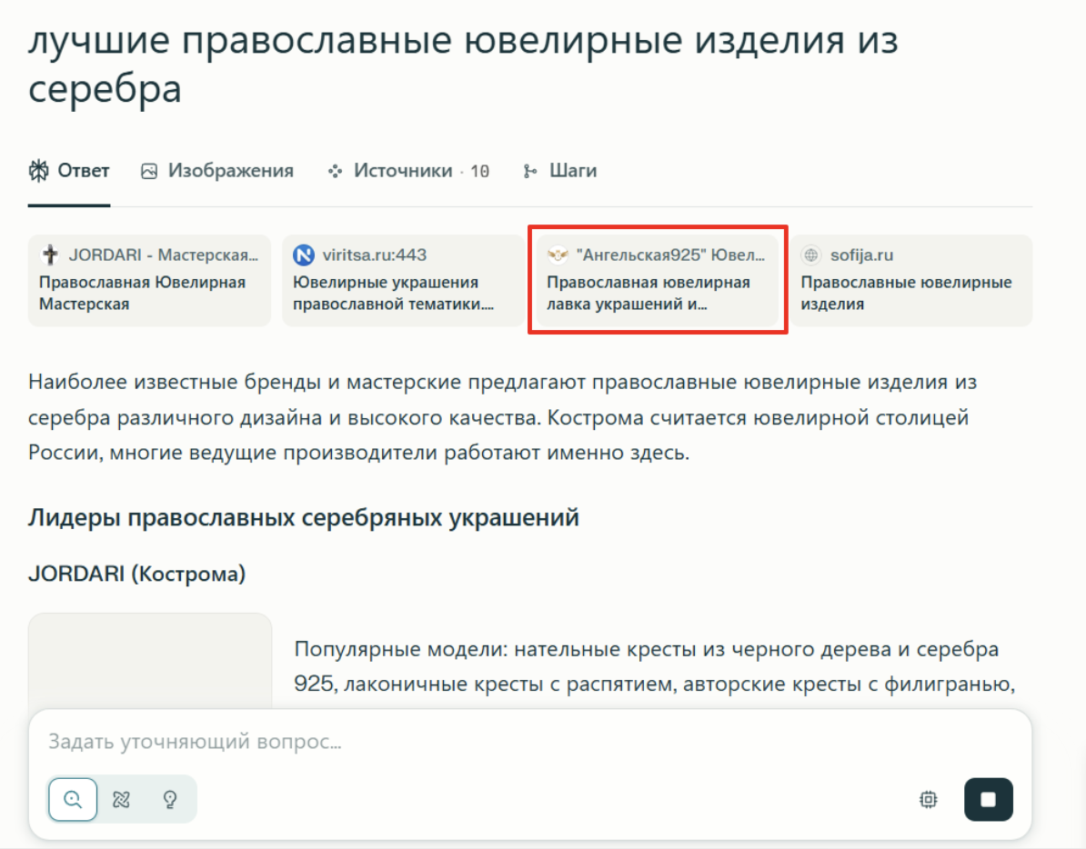Click the stop generation square button
The image size is (1086, 849).
(x=988, y=800)
